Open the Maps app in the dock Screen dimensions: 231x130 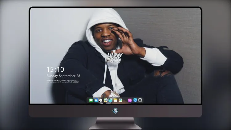point(105,100)
